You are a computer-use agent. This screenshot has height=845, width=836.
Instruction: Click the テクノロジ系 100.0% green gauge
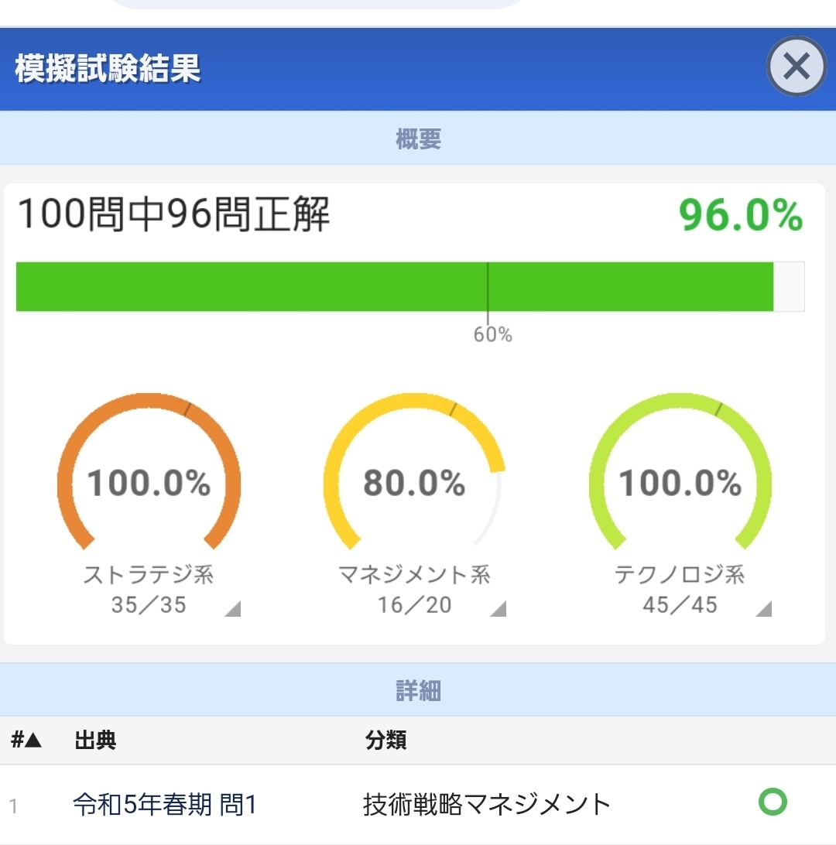pyautogui.click(x=680, y=472)
